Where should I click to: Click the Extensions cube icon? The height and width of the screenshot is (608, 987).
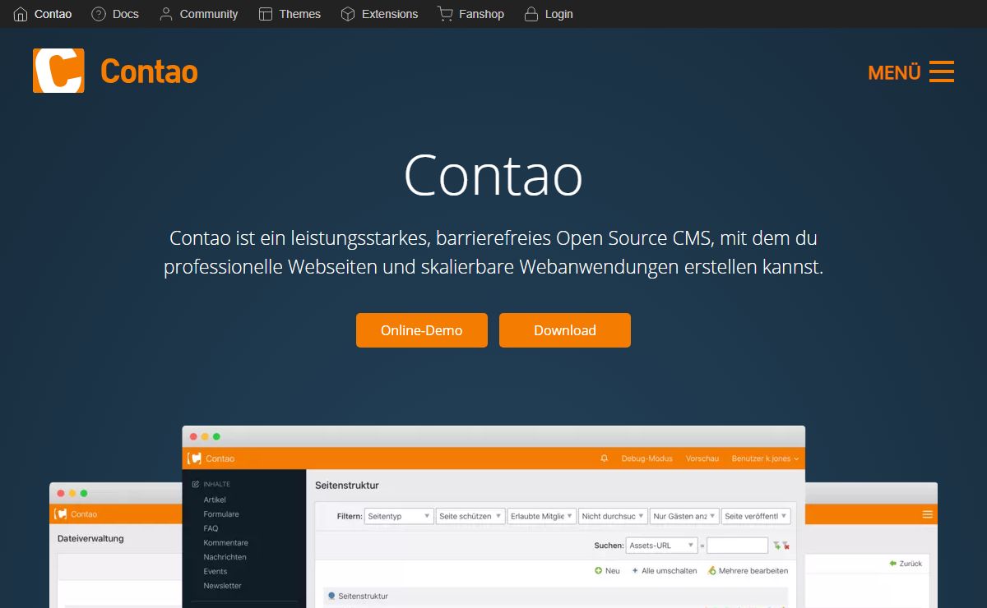click(348, 14)
